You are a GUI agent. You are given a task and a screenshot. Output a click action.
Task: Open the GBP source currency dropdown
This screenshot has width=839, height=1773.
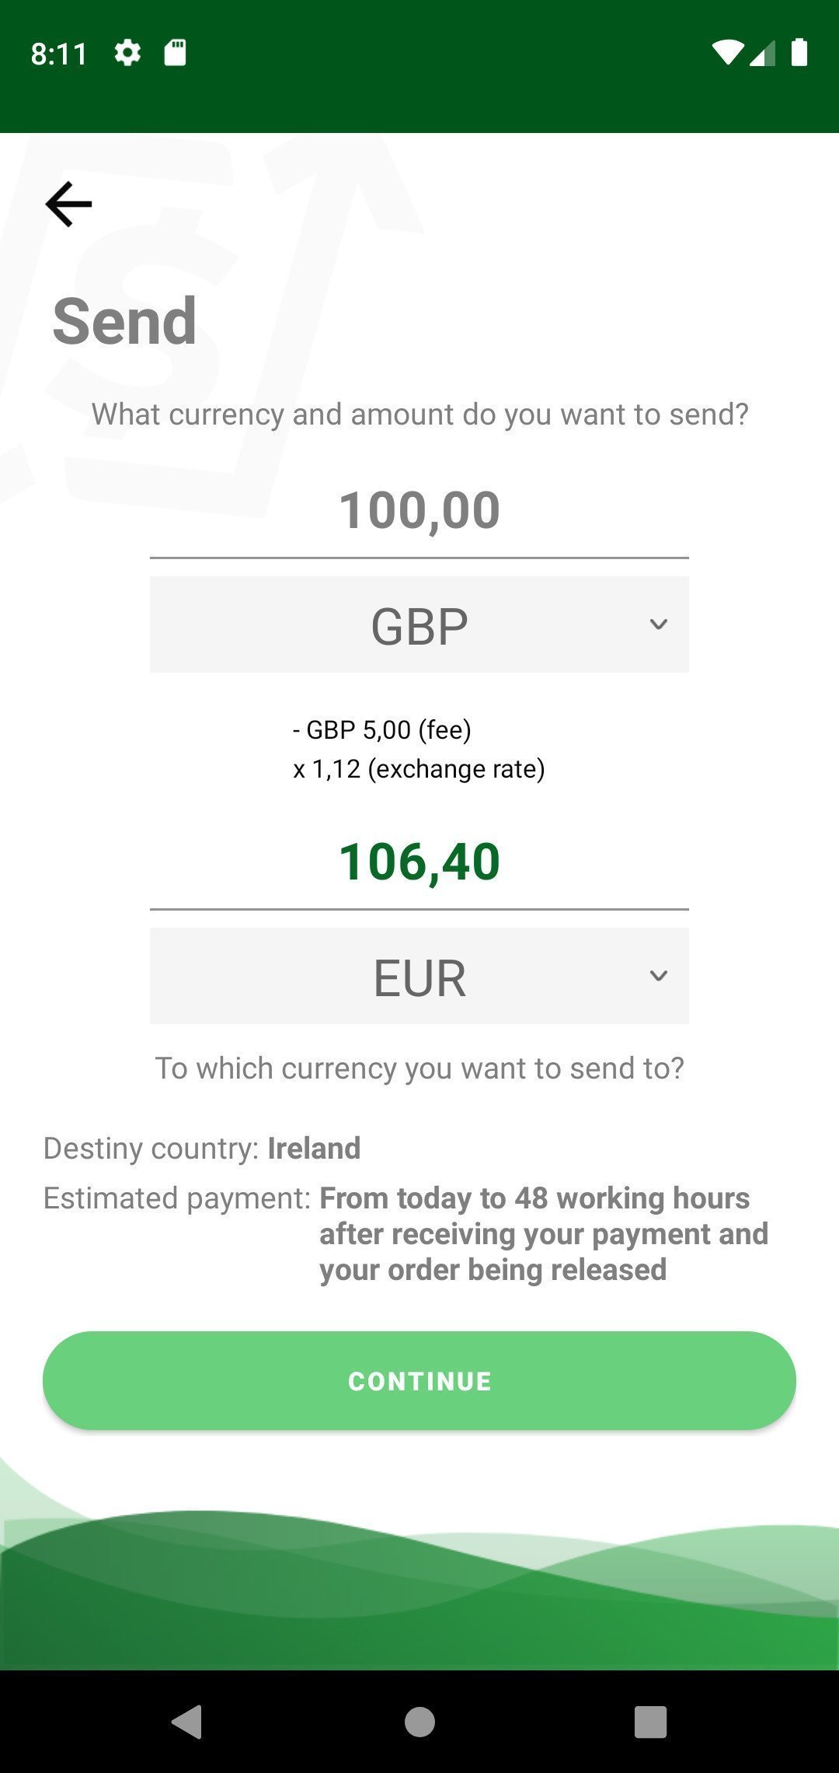pyautogui.click(x=419, y=625)
